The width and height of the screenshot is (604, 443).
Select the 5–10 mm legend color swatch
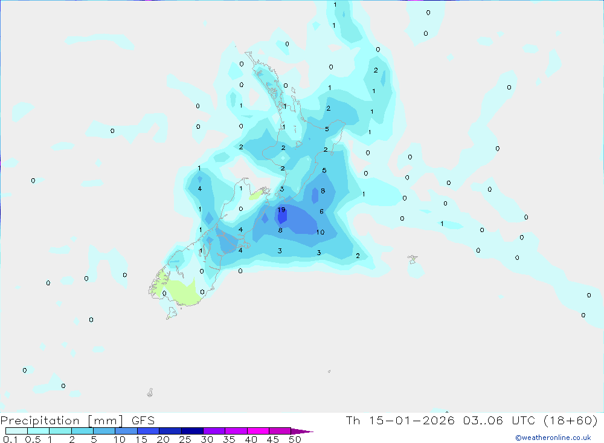click(x=104, y=431)
